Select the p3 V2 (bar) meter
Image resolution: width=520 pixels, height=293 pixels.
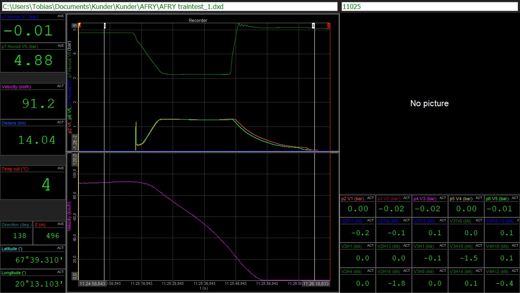tap(394, 206)
